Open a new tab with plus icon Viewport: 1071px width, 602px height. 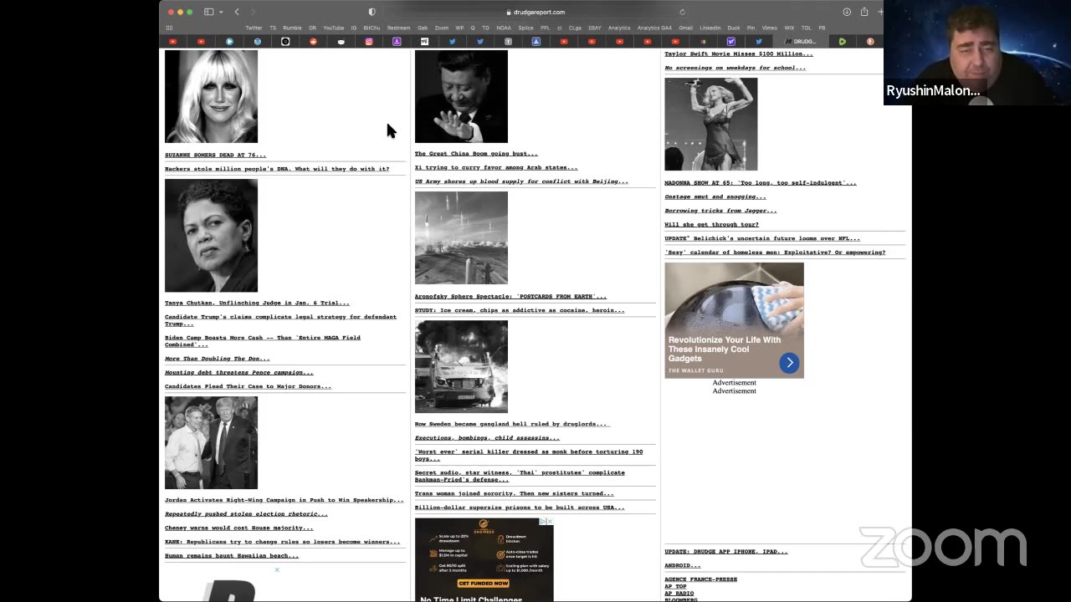(879, 12)
